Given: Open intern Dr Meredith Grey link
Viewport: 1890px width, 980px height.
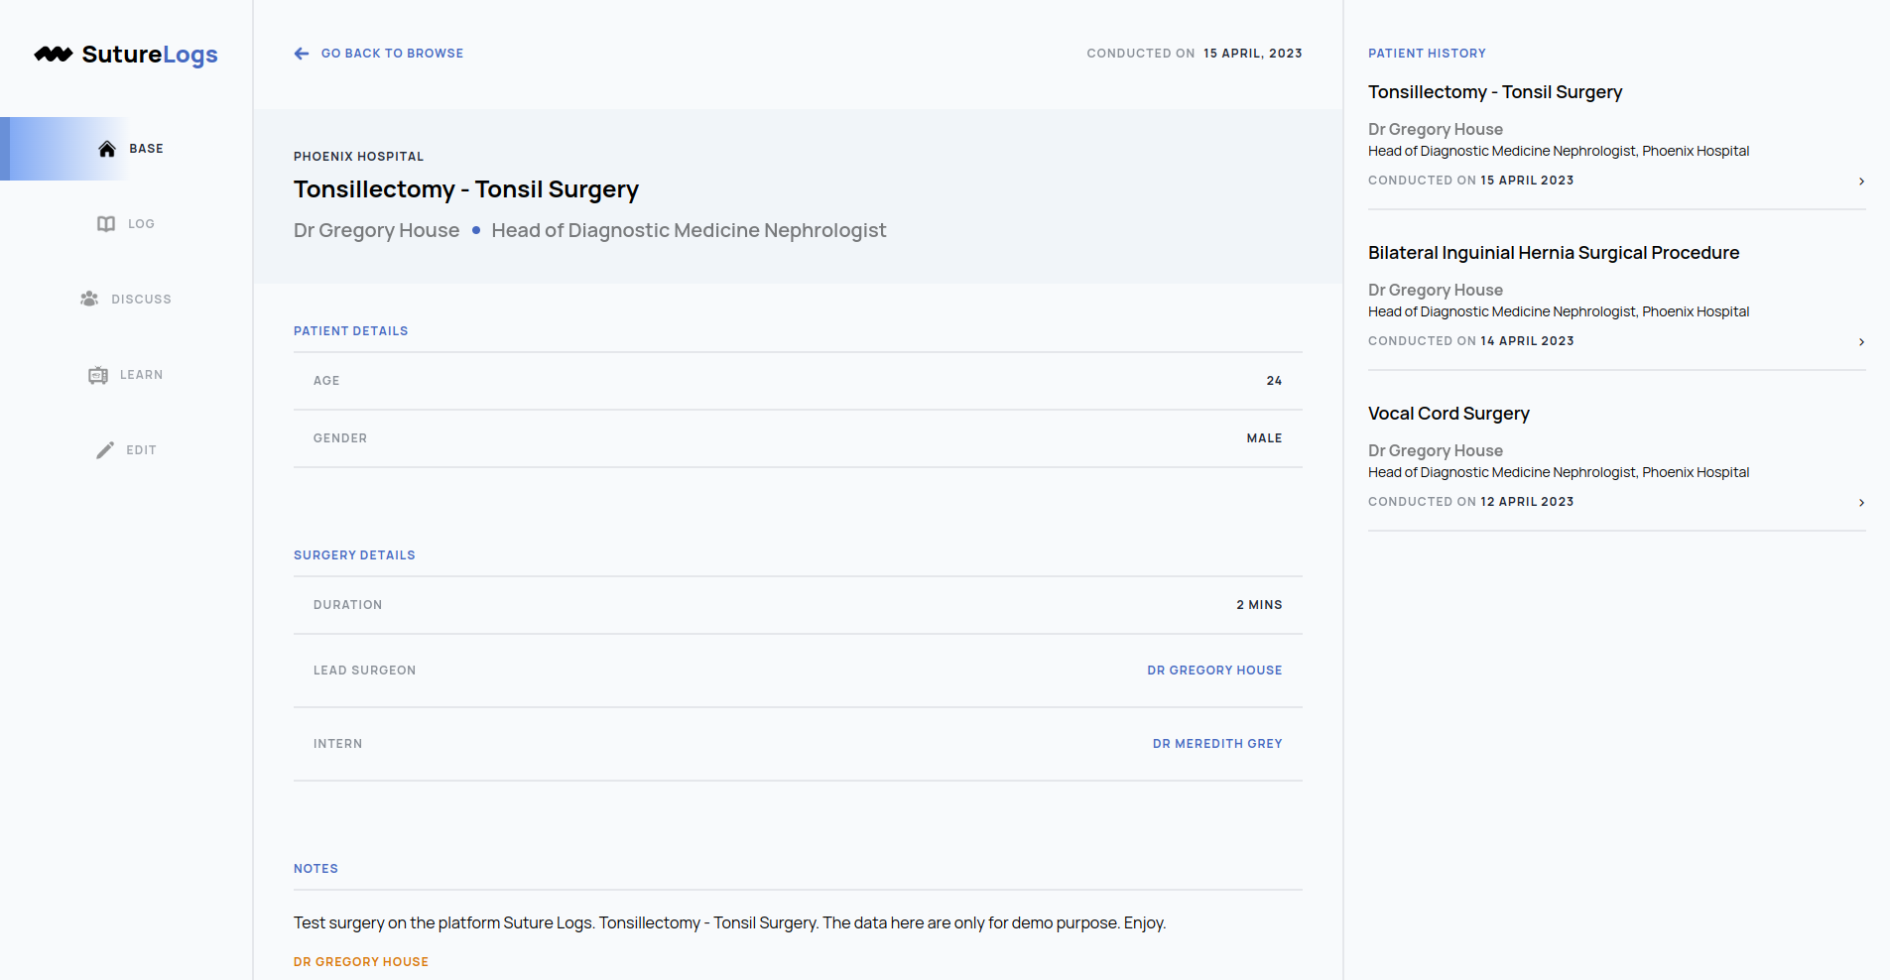Looking at the screenshot, I should [x=1217, y=744].
